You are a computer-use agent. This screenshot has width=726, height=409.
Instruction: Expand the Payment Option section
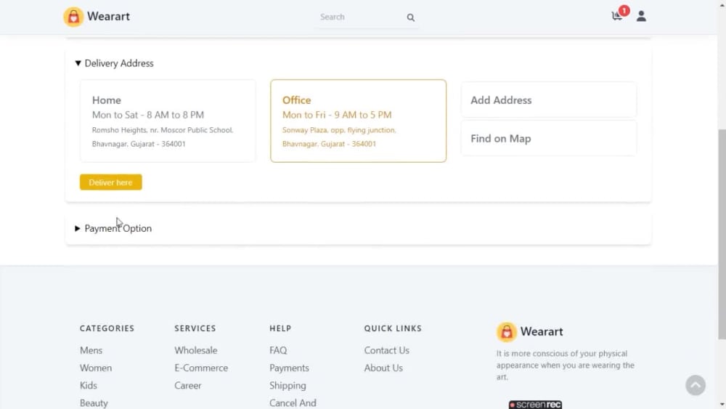click(x=113, y=228)
